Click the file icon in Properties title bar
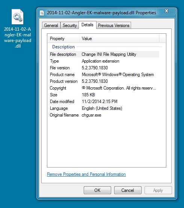 point(42,13)
